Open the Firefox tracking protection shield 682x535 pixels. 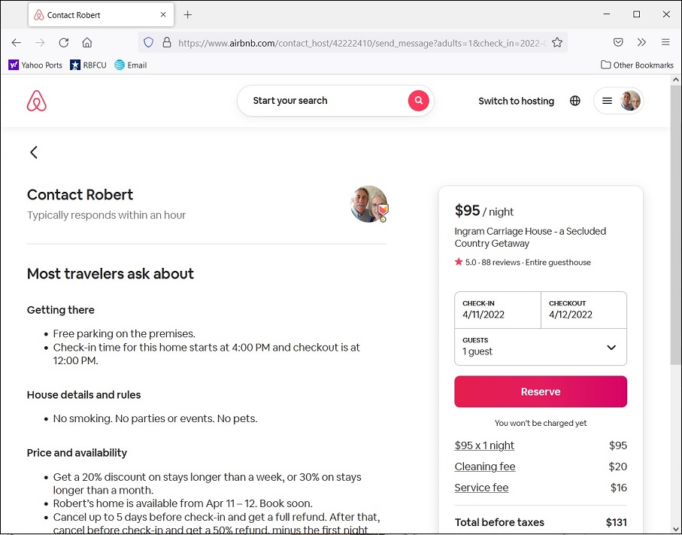(x=149, y=43)
